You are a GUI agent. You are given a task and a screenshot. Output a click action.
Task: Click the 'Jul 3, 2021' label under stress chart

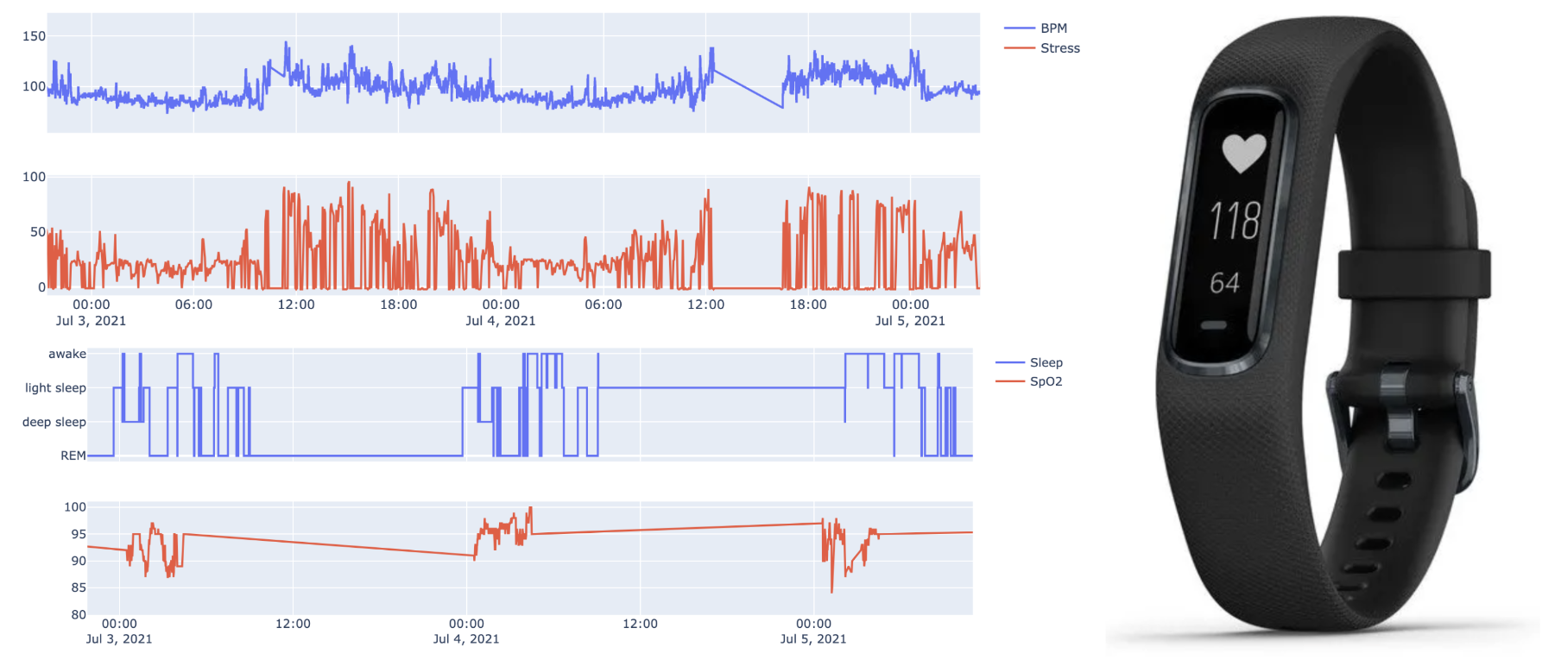pyautogui.click(x=91, y=321)
